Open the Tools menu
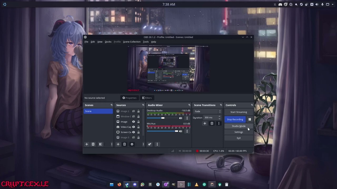Viewport: 337px width, 189px height. [146, 42]
